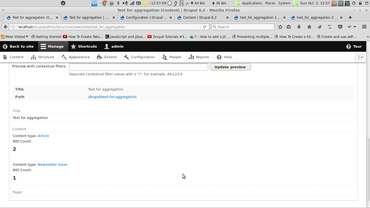Bookmark this page via the star icon
The width and height of the screenshot is (370, 208).
click(280, 27)
